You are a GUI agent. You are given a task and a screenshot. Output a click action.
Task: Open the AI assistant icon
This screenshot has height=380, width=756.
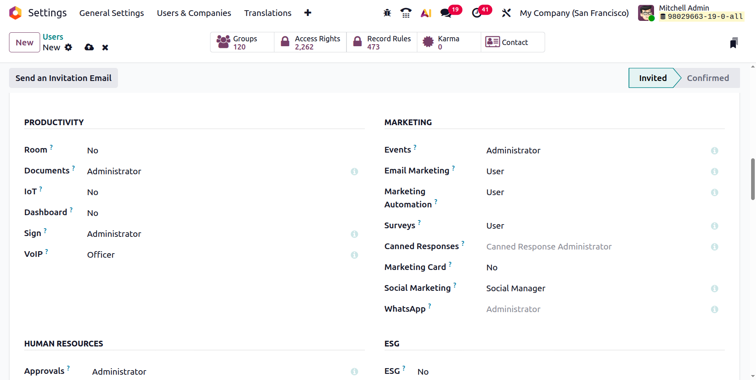[426, 13]
